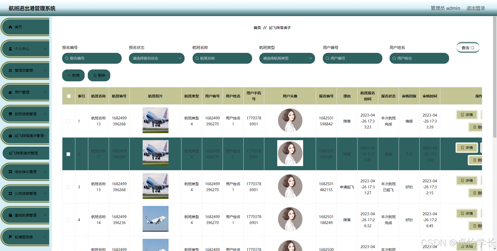Click trash icon on 删除 toolbar button
Viewport: 497px width, 251px height.
click(95, 75)
